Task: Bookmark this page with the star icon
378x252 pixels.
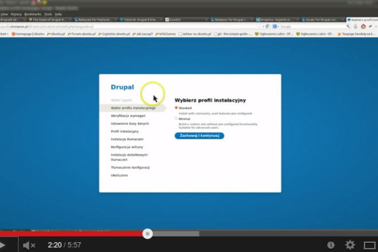Action: pos(259,26)
